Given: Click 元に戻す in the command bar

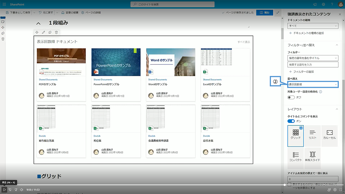Looking at the screenshot, I should 46,13.
